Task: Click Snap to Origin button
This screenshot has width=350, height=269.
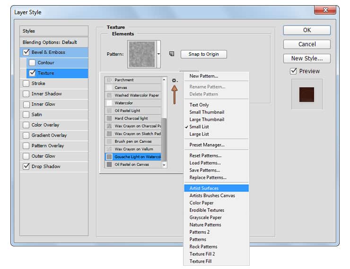Action: (203, 54)
